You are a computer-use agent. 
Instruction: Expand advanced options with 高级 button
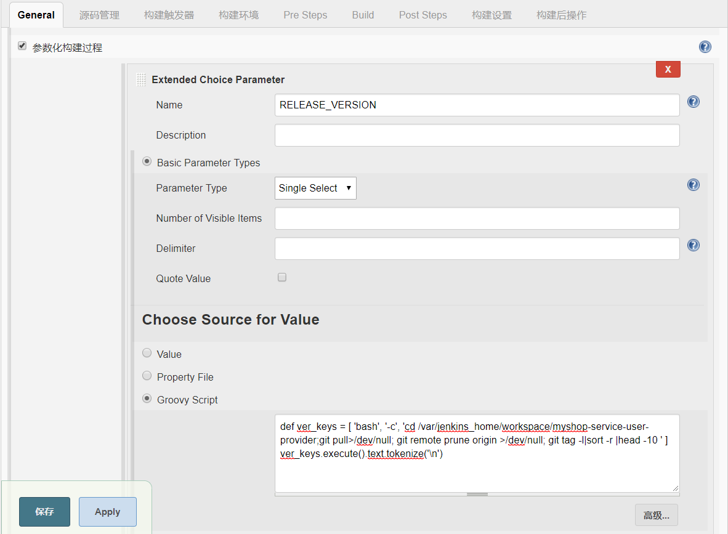656,516
